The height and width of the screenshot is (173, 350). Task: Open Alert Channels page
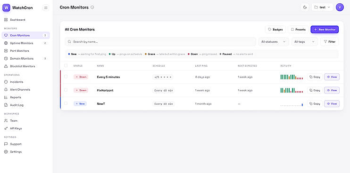tap(25, 90)
